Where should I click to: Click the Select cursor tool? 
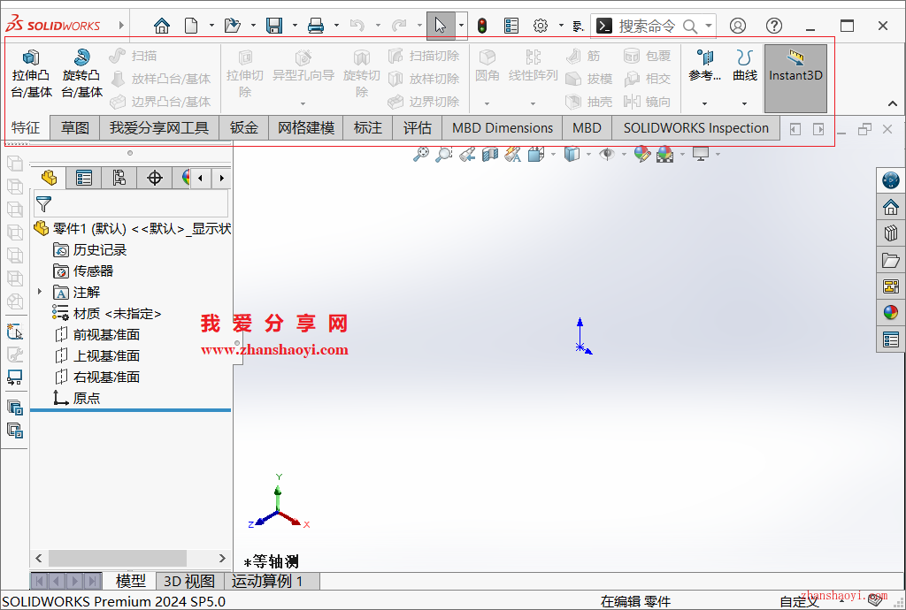pyautogui.click(x=441, y=26)
